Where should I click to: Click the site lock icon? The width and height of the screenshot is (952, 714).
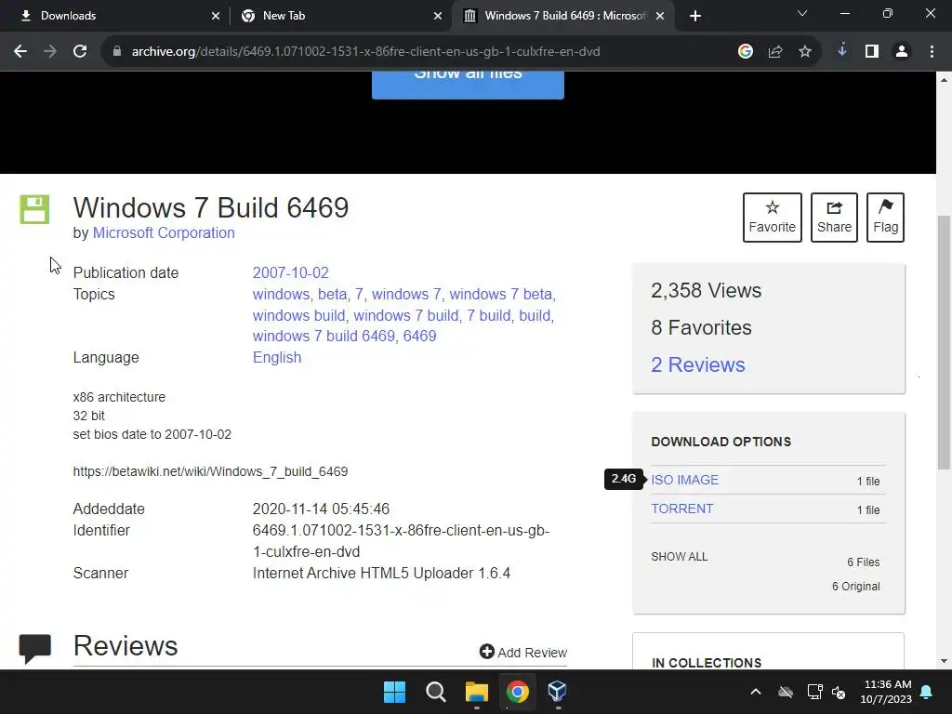click(x=116, y=52)
